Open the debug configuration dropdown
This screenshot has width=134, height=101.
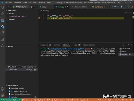click(x=22, y=7)
